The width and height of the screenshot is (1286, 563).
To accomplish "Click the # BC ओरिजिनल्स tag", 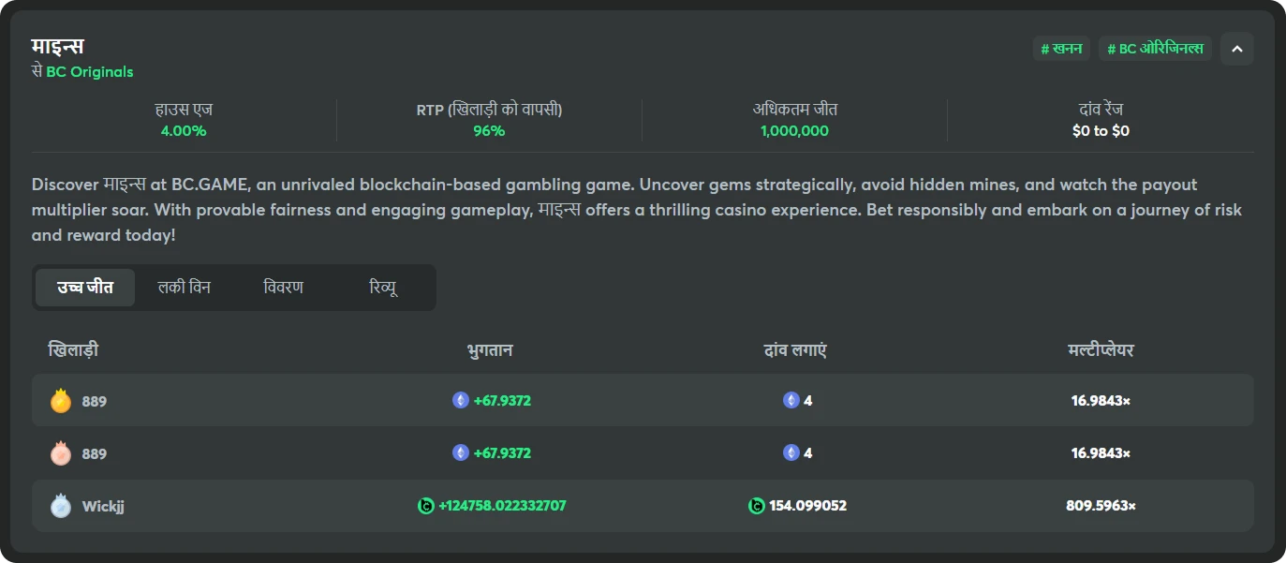I will [x=1156, y=49].
